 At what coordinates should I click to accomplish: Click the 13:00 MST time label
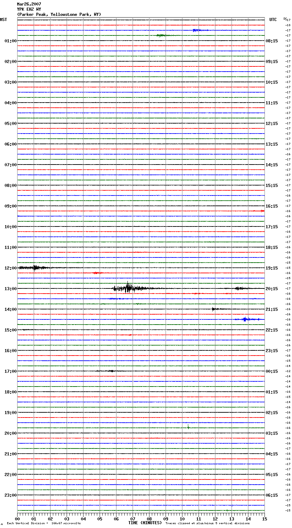click(11, 289)
